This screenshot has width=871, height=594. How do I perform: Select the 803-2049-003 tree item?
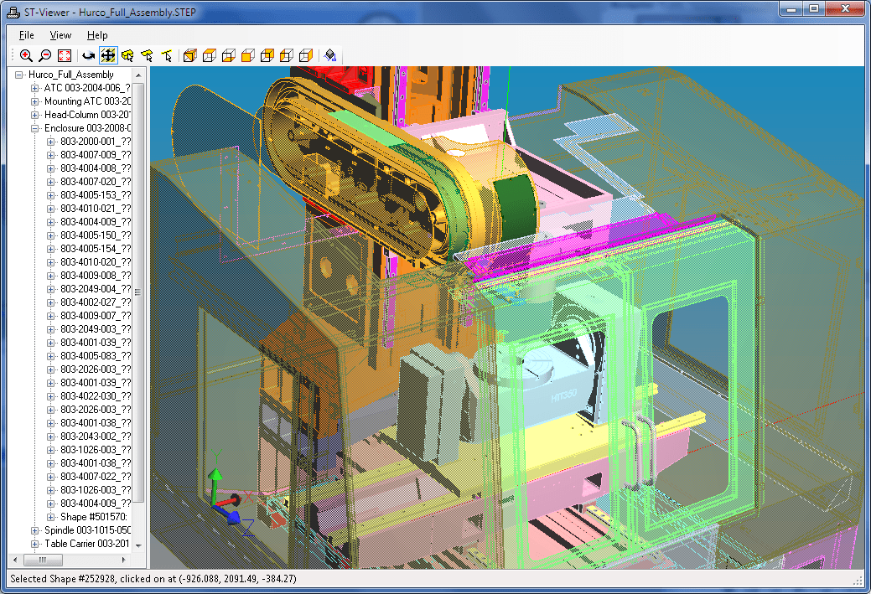click(x=96, y=329)
